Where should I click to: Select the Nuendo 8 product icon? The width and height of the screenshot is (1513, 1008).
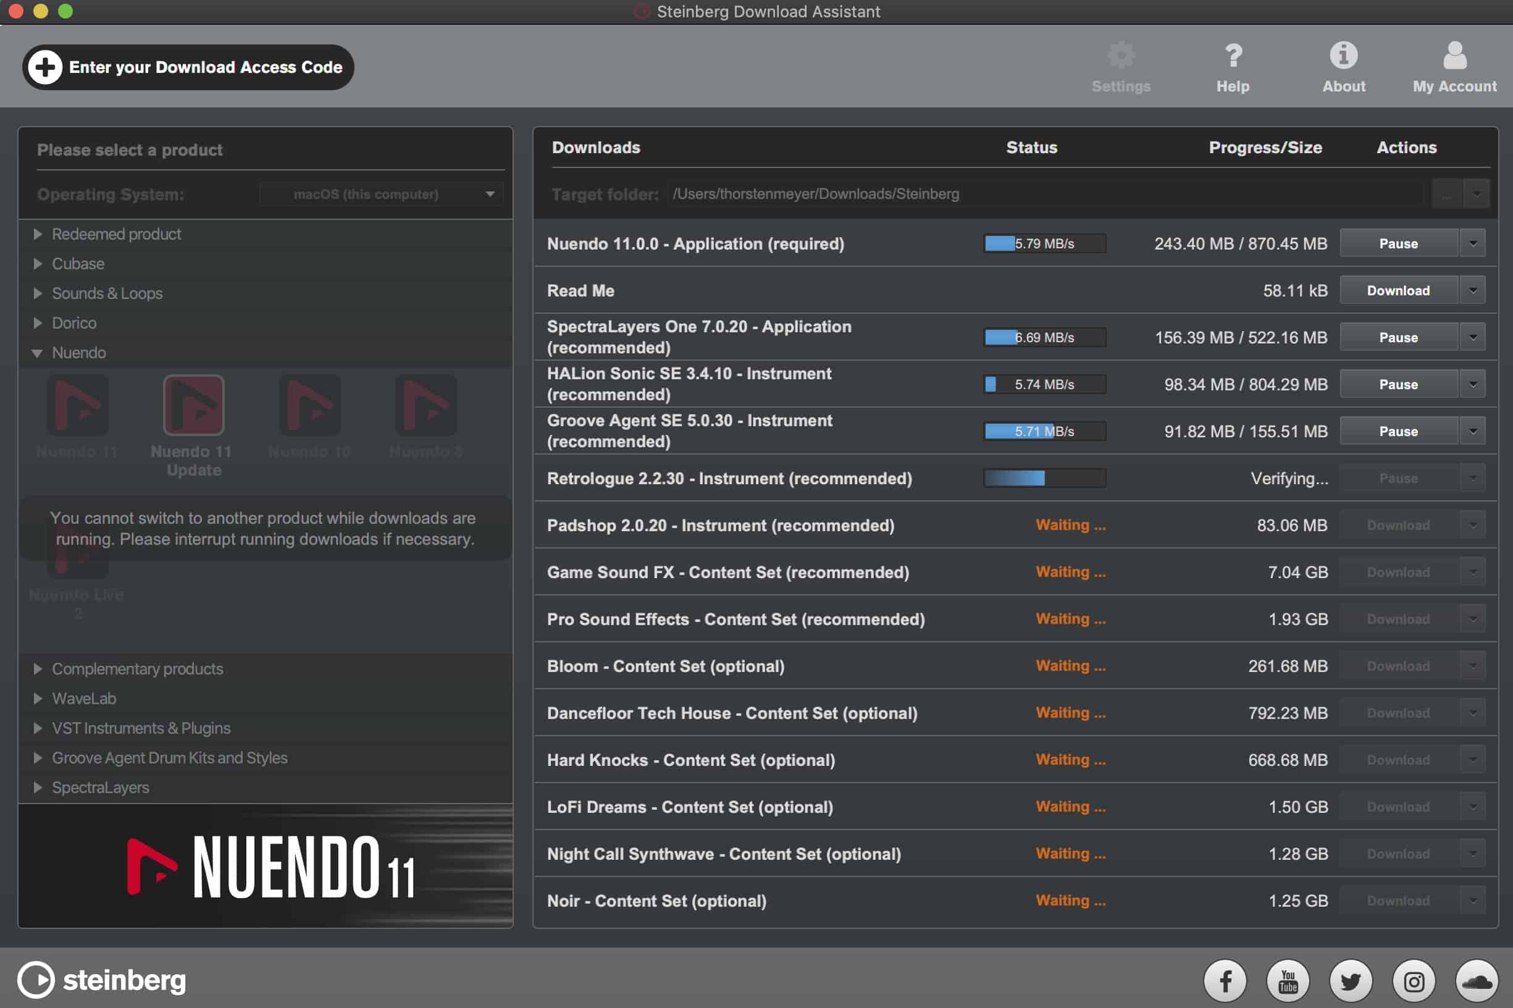pos(425,405)
